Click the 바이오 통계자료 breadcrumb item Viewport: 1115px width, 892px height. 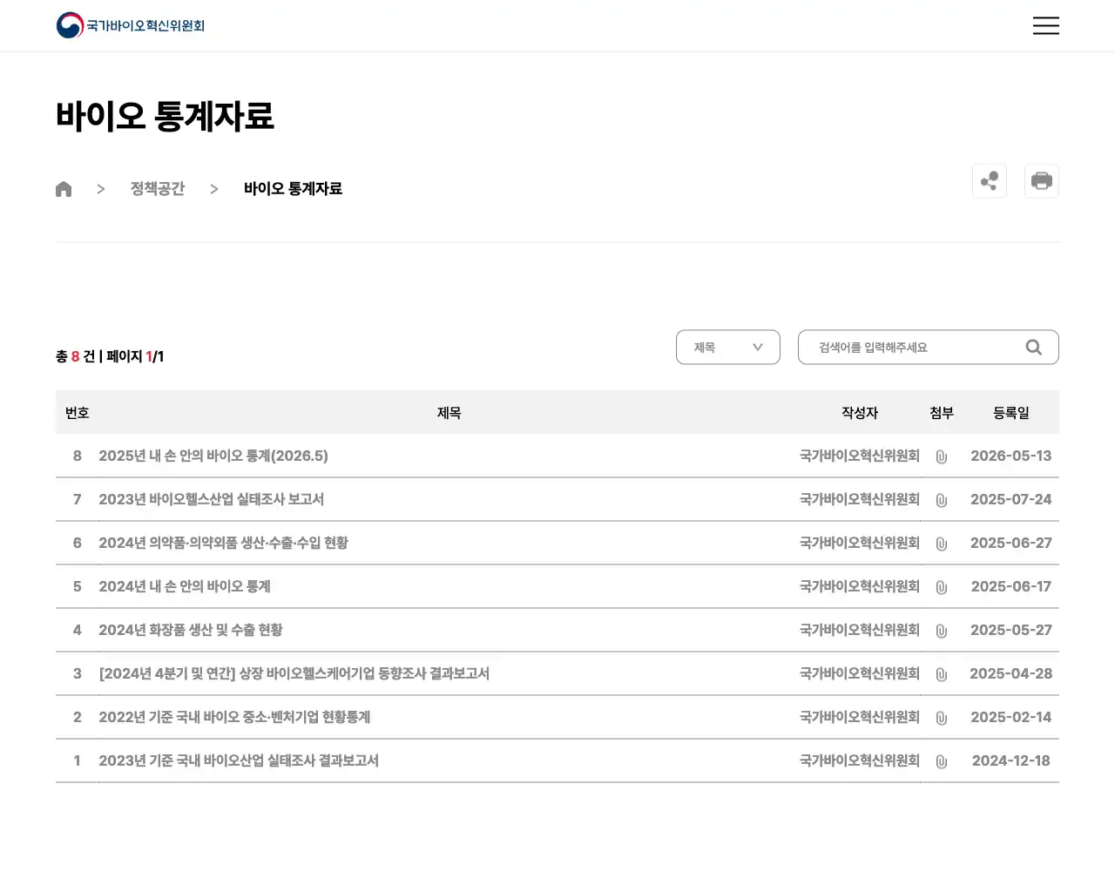click(293, 189)
